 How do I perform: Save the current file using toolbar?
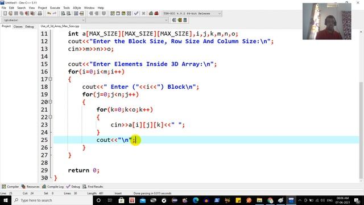pyautogui.click(x=16, y=14)
